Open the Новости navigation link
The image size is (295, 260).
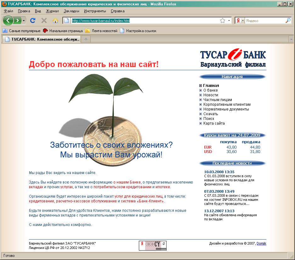click(211, 95)
